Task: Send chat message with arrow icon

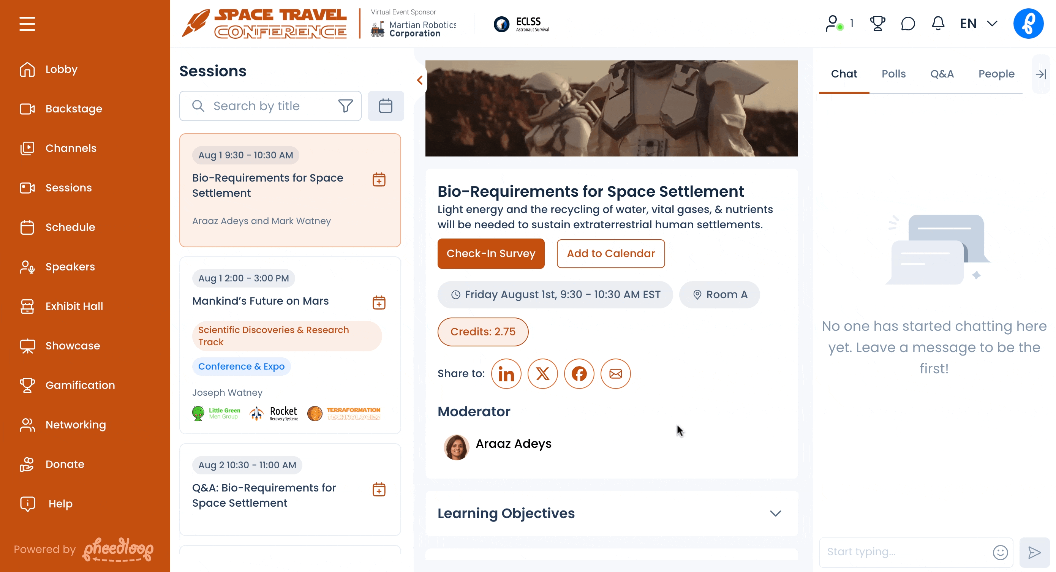Action: pos(1034,552)
